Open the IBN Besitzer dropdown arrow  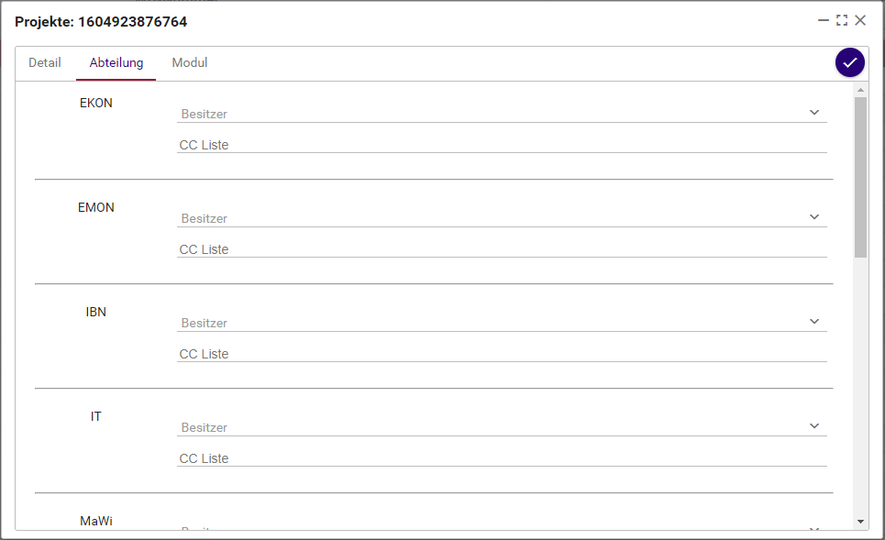click(x=814, y=322)
